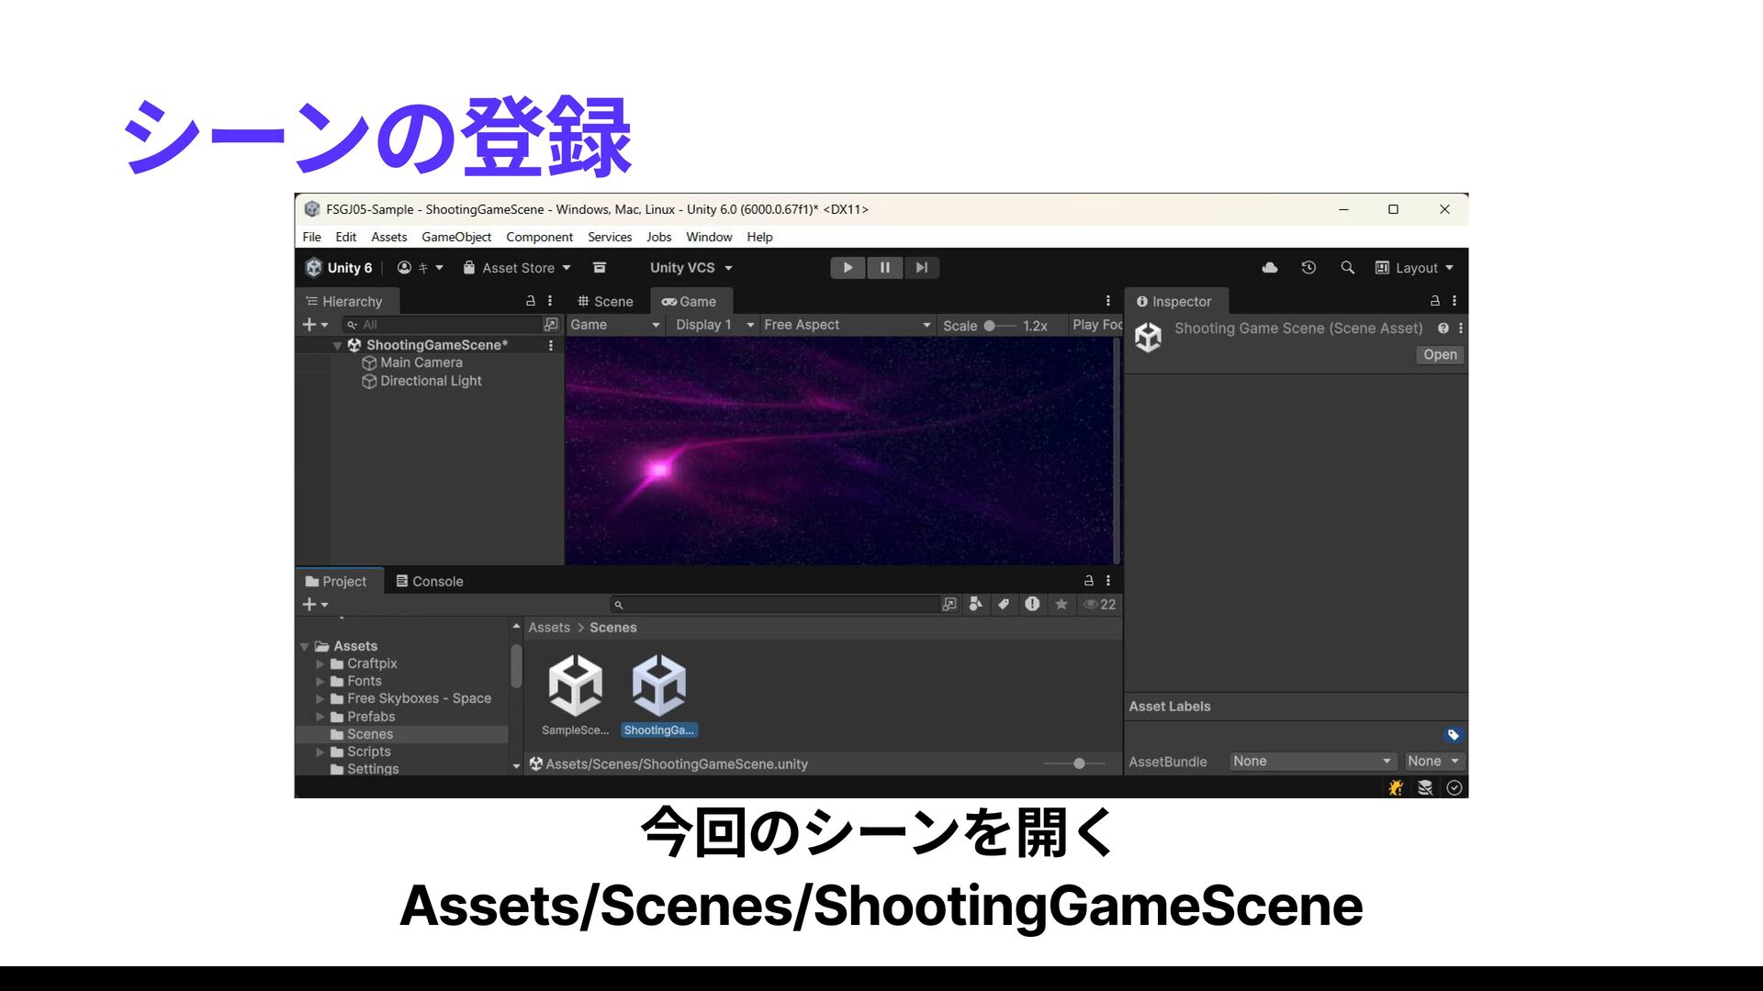Viewport: 1763px width, 991px height.
Task: Toggle hidden packages visibility count
Action: (x=1100, y=605)
